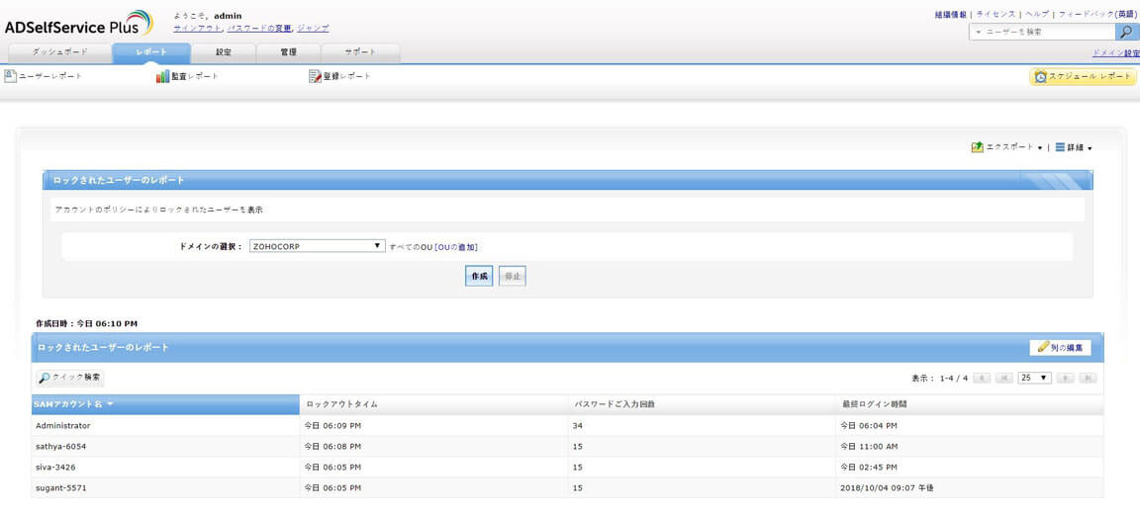This screenshot has width=1140, height=517.
Task: Click 最終ログイン時間 column header
Action: click(971, 404)
